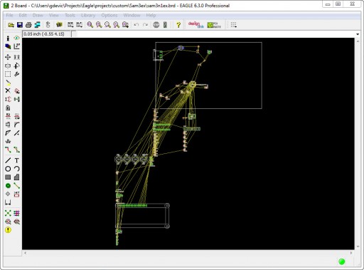Toggle layer display with eye icon
The height and width of the screenshot is (270, 364).
16,38
